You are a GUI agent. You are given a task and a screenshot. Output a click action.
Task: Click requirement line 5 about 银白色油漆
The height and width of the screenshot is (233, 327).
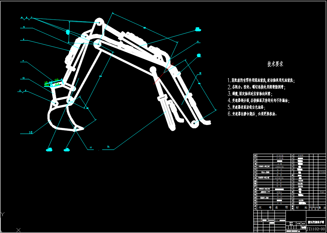tap(246, 107)
